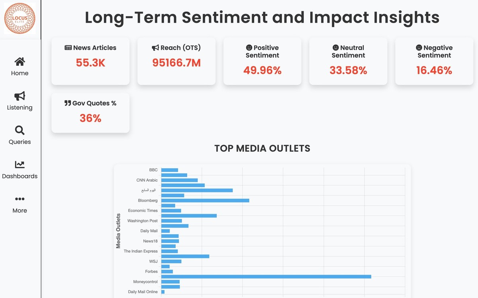478x298 pixels.
Task: Select the News Articles stat card
Action: [90, 61]
